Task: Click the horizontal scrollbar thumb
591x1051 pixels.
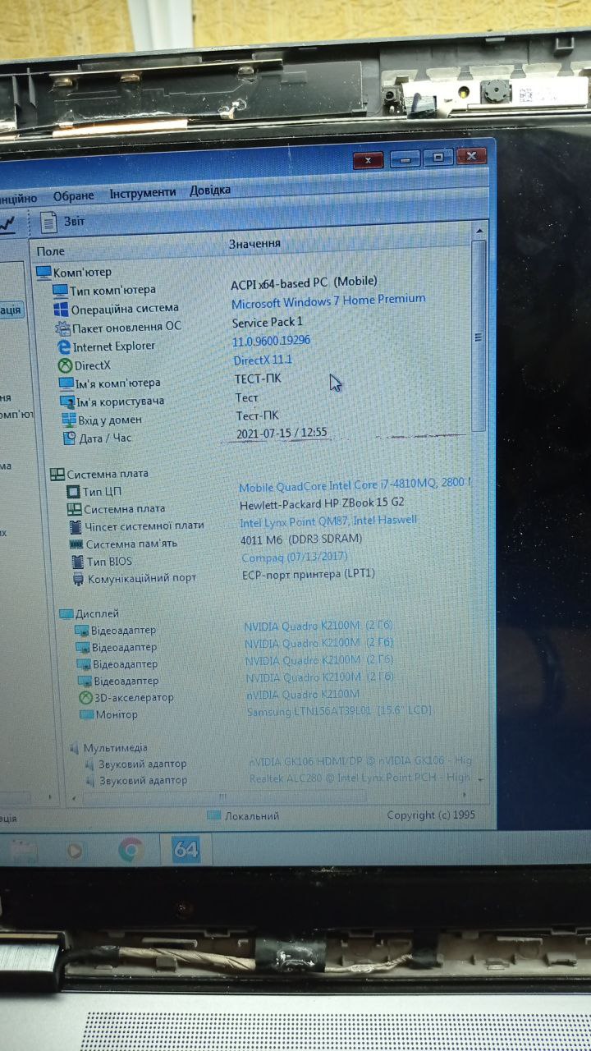Action: [223, 797]
